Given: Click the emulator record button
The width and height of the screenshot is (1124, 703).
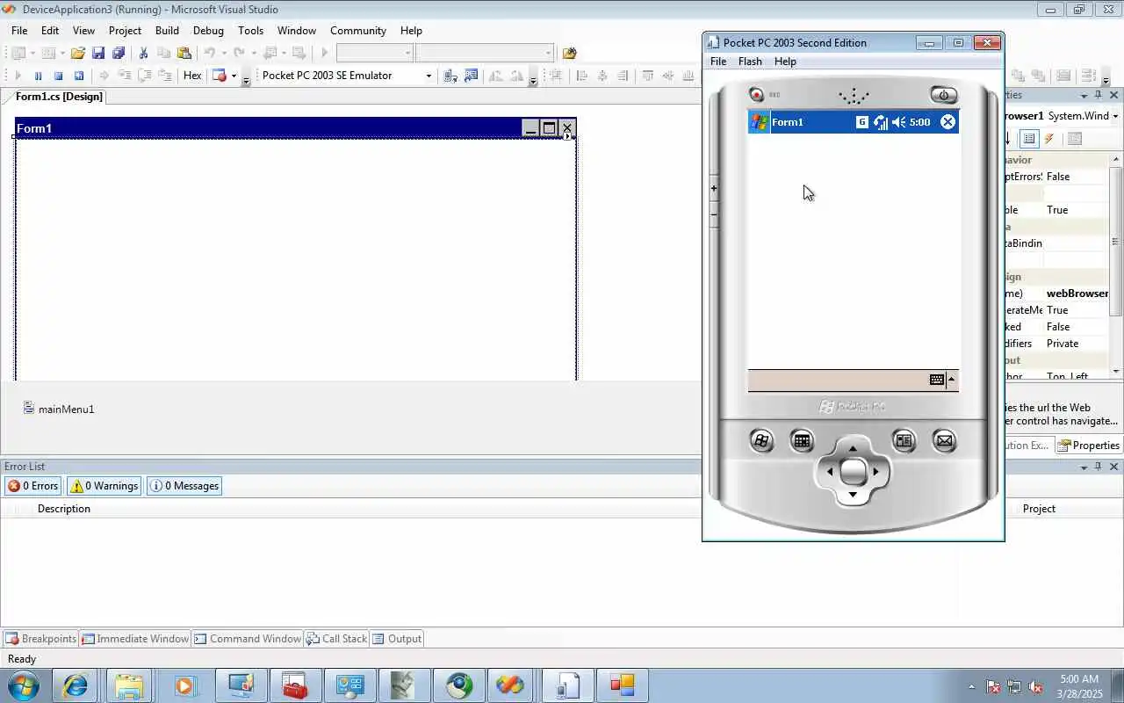Looking at the screenshot, I should [x=756, y=94].
